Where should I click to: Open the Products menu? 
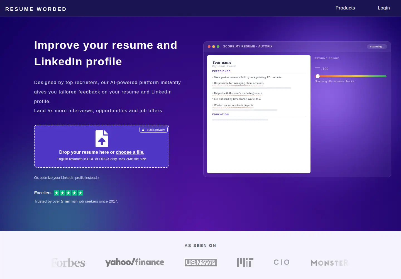pyautogui.click(x=345, y=8)
